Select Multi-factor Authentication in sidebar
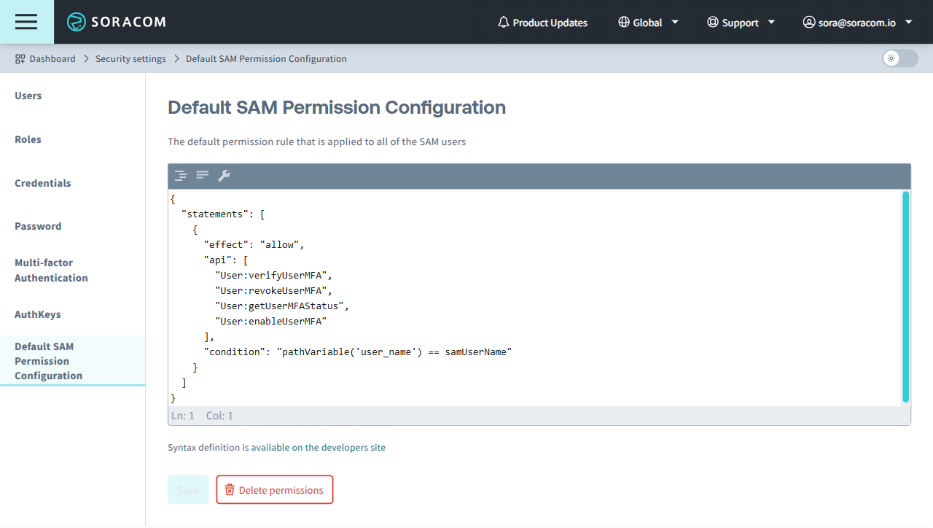 coord(51,270)
